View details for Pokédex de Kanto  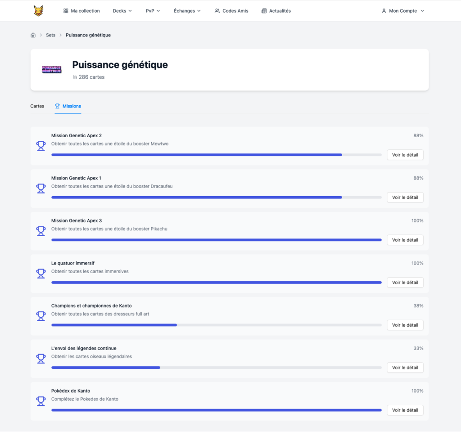click(405, 410)
